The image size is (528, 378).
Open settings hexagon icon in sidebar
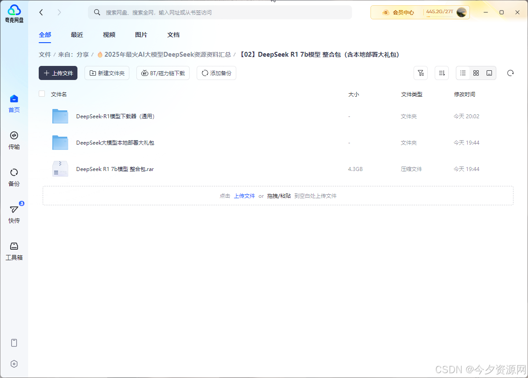point(14,364)
